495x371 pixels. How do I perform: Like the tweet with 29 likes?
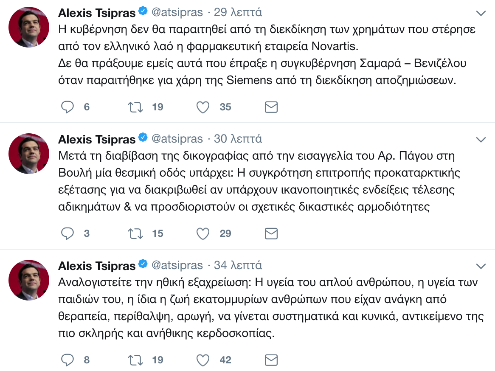pos(203,233)
